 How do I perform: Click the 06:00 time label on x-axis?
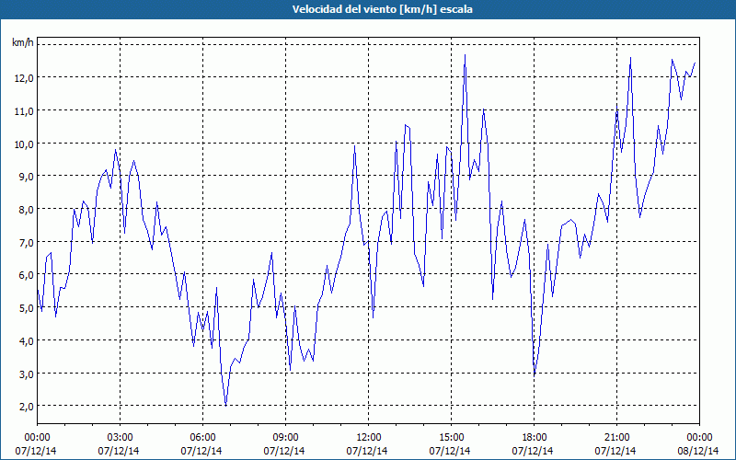tap(202, 438)
